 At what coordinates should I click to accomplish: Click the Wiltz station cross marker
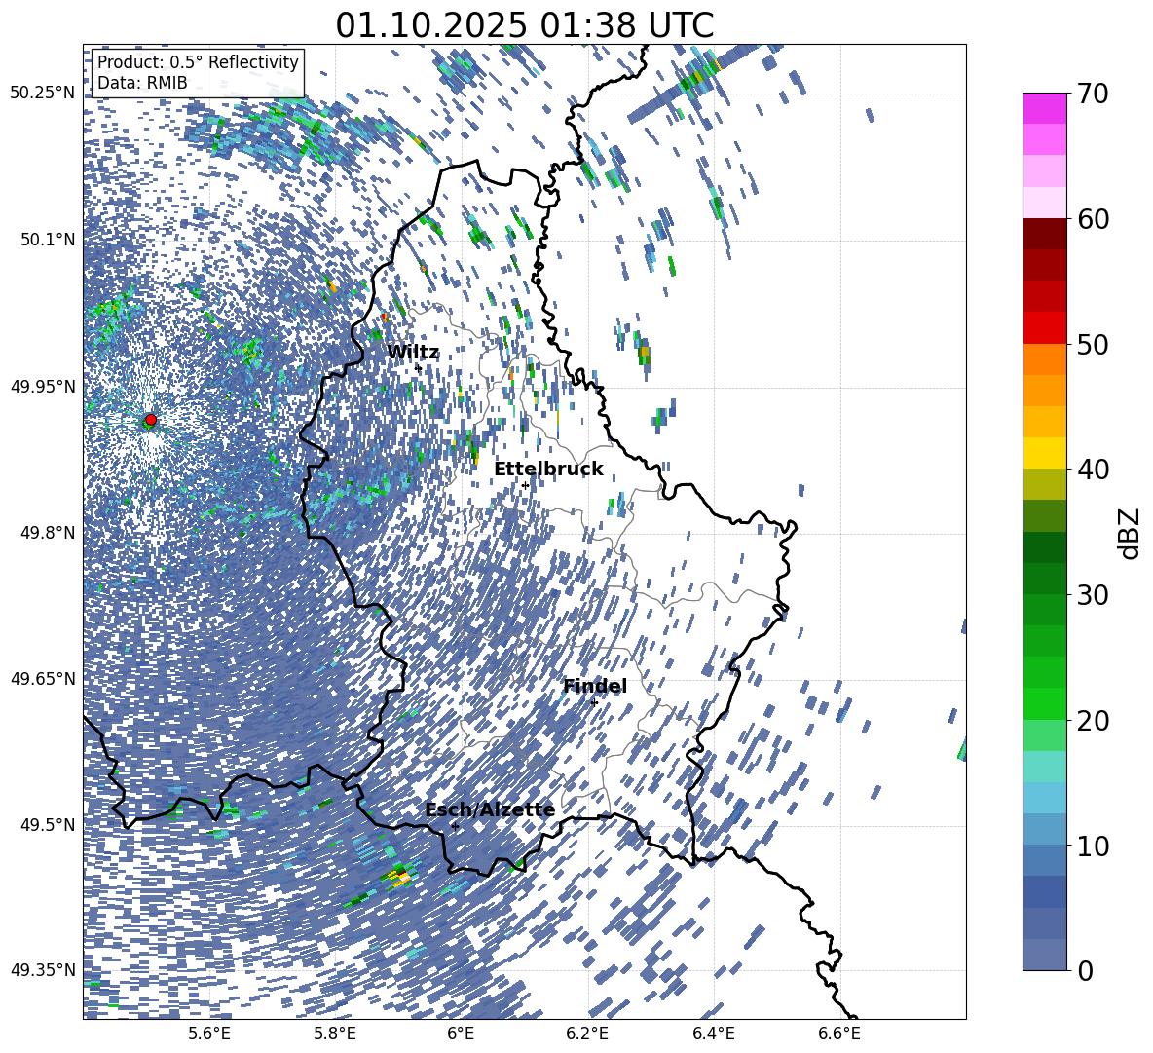click(418, 367)
